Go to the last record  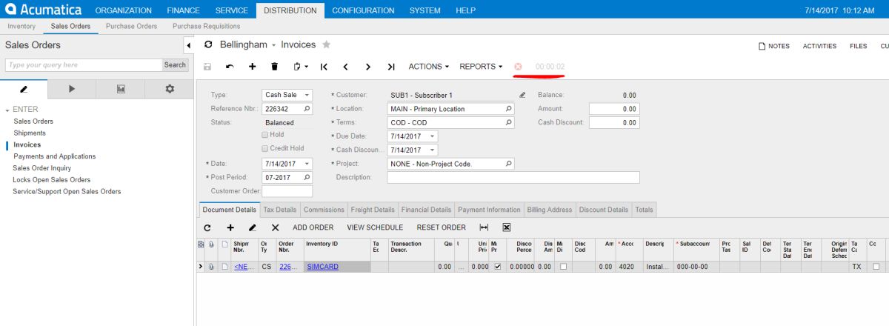tap(391, 67)
